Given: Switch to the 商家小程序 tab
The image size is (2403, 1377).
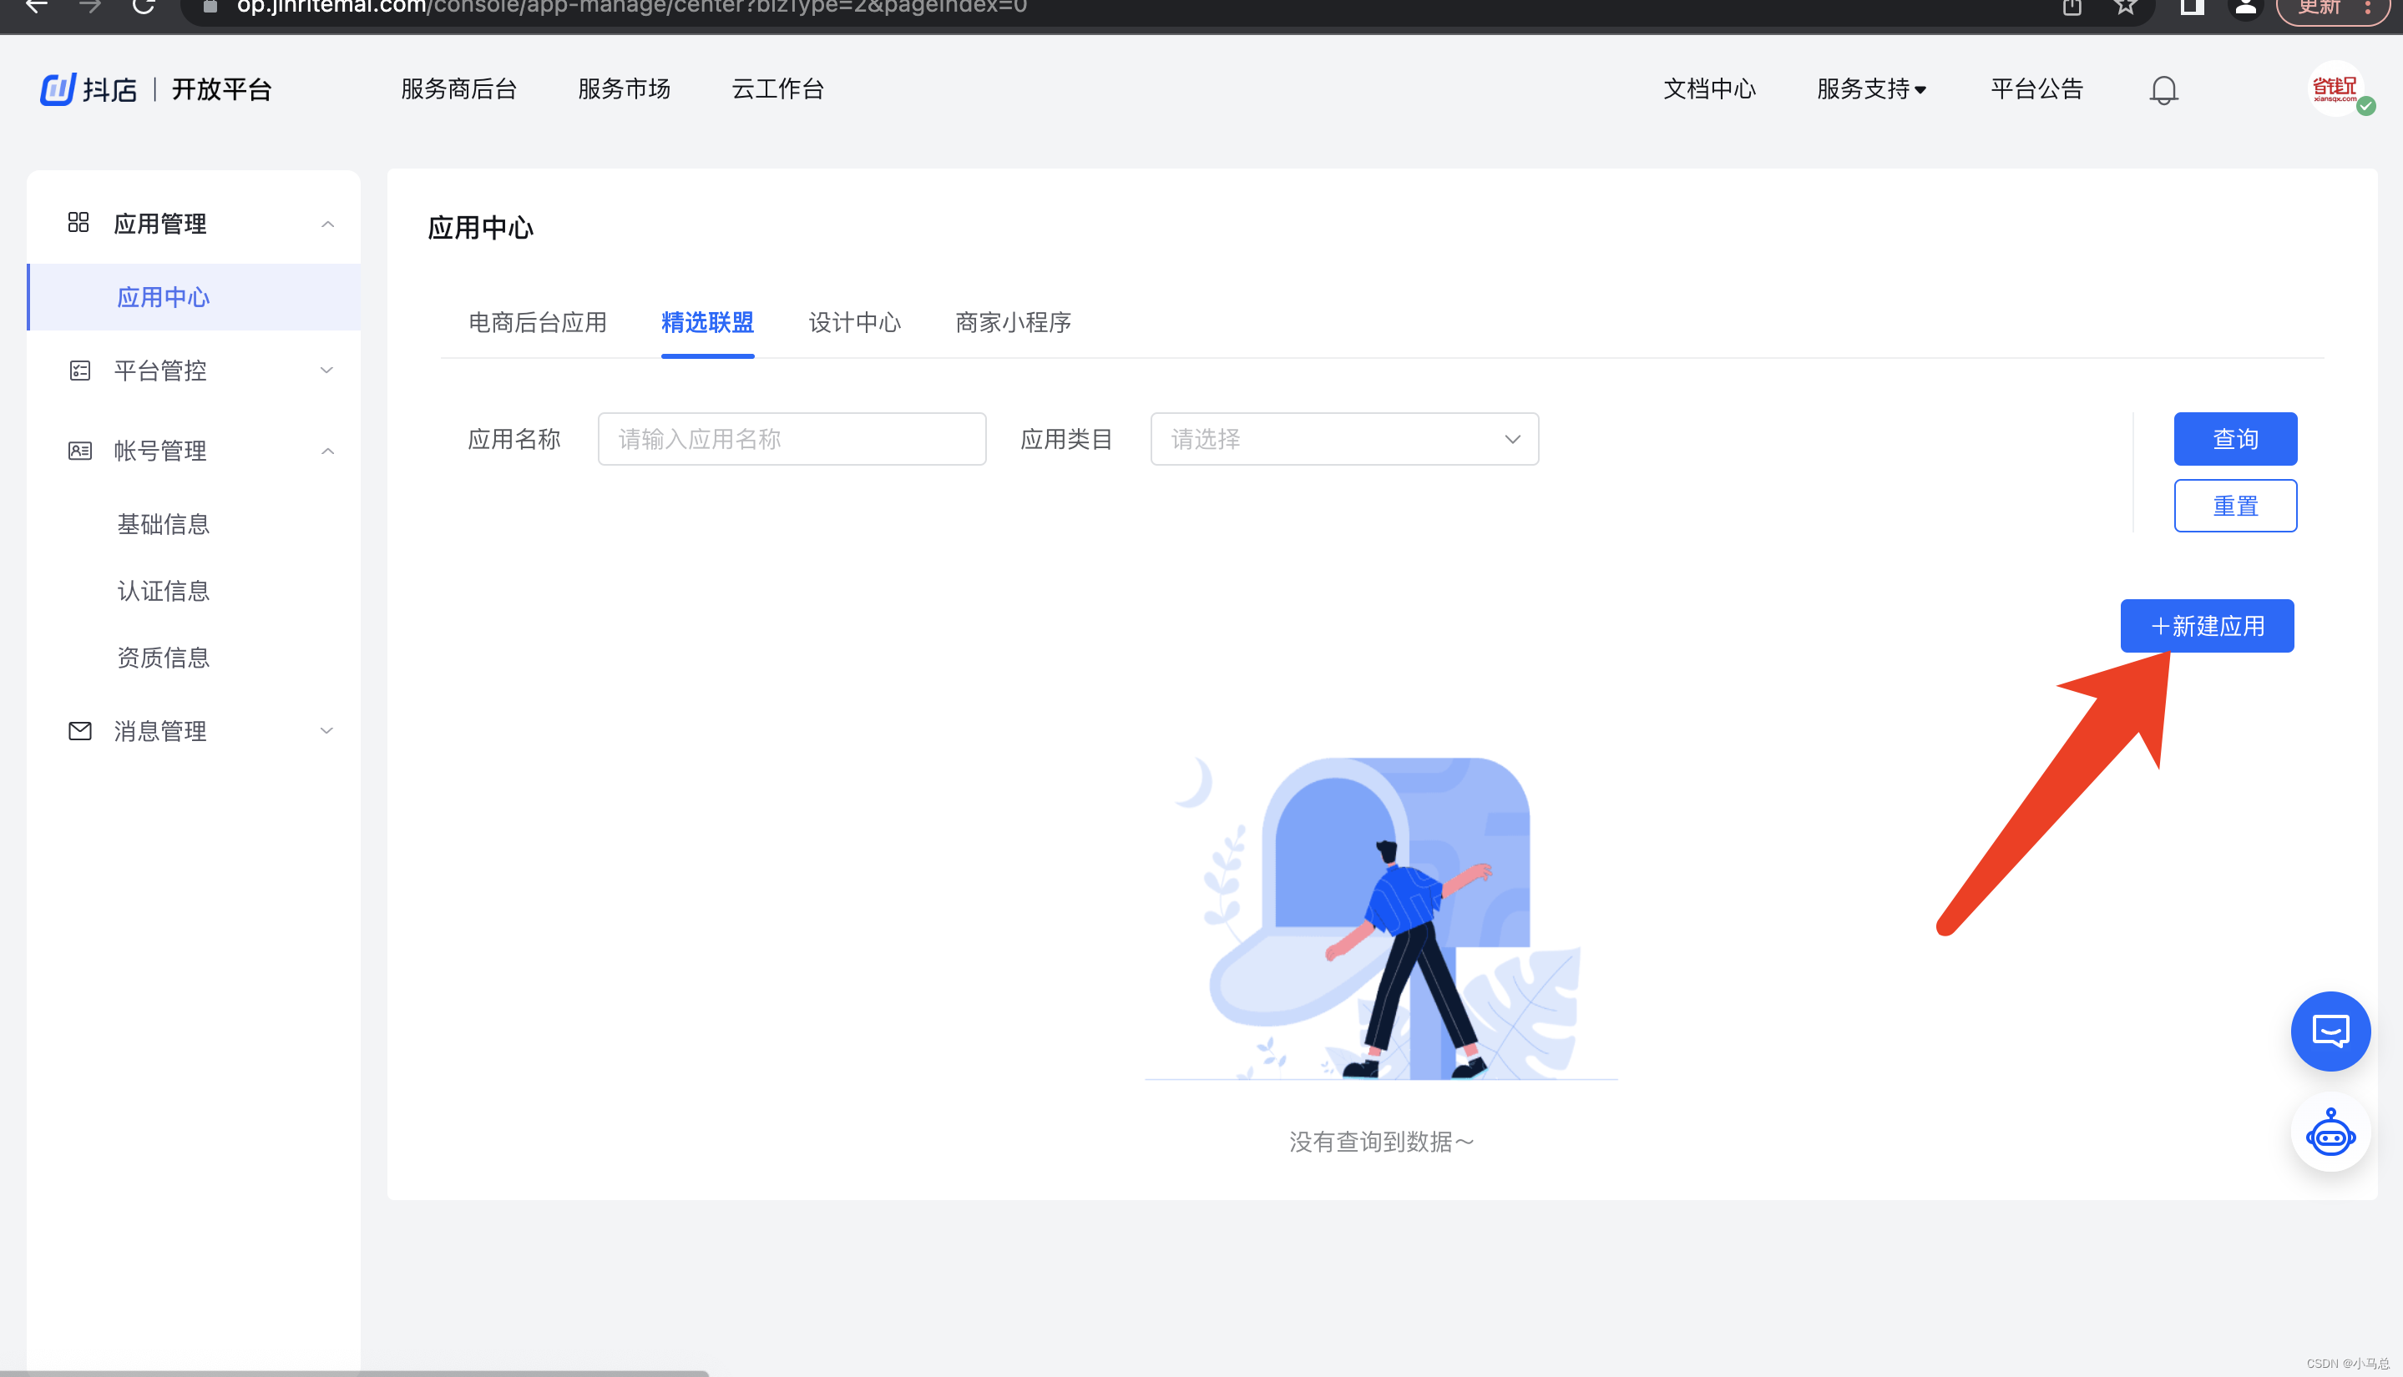Looking at the screenshot, I should pyautogui.click(x=1012, y=322).
